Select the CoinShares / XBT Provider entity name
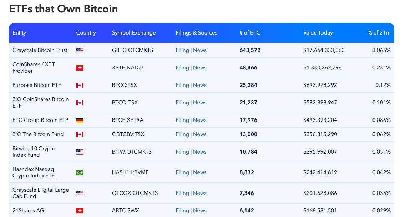416x217 pixels. tap(34, 68)
